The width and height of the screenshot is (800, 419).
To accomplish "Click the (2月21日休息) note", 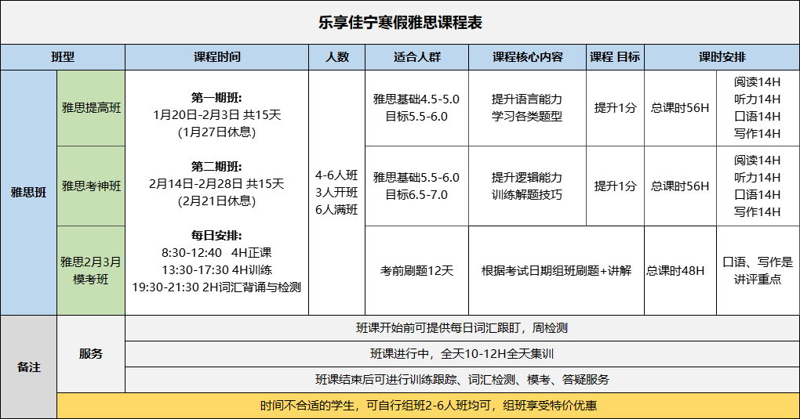I will pyautogui.click(x=216, y=200).
